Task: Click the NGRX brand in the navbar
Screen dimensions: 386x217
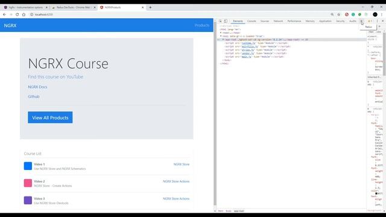Action: click(10, 25)
